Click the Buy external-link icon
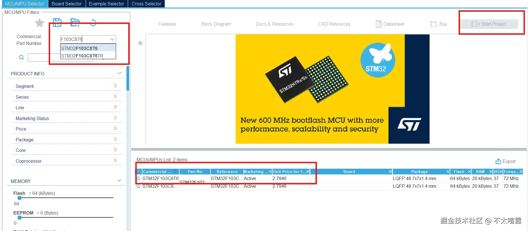This screenshot has width=528, height=231. pyautogui.click(x=433, y=24)
